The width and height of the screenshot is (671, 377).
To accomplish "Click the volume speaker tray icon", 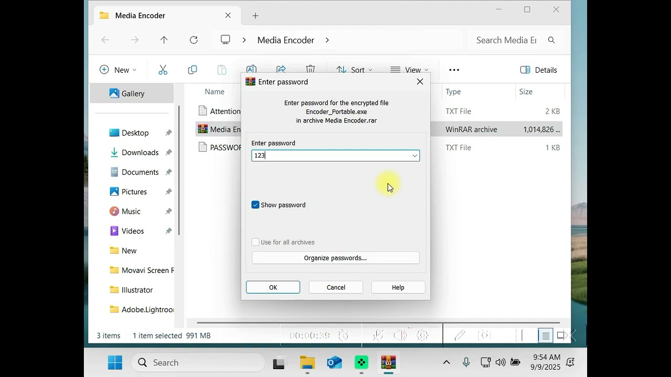I will tap(500, 362).
